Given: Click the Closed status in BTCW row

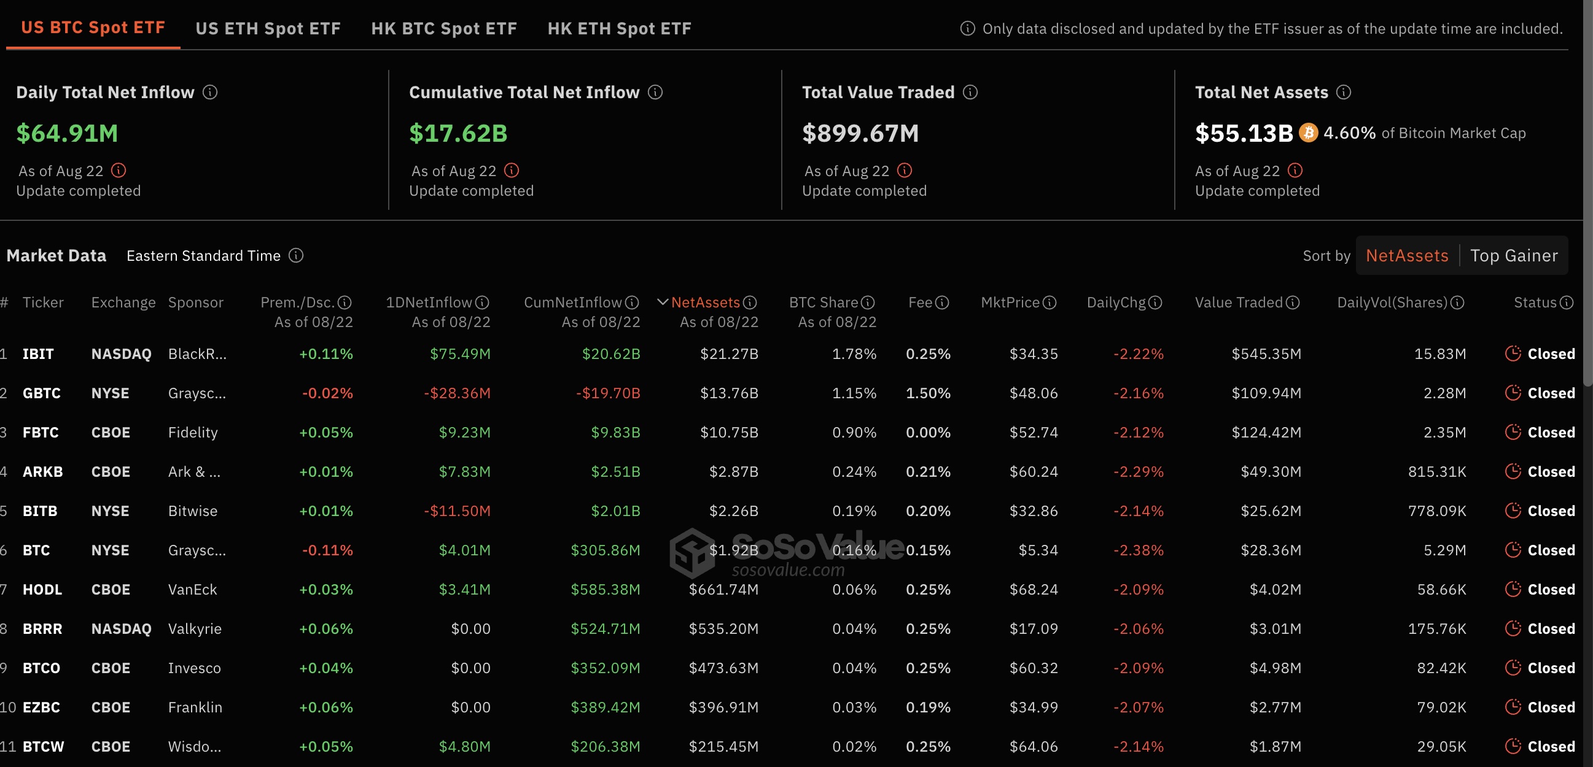Looking at the screenshot, I should (1551, 746).
